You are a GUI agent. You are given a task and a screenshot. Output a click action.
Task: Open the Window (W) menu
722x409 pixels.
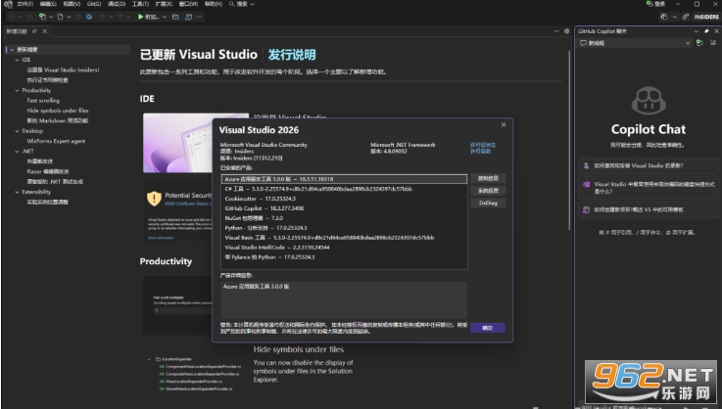point(188,4)
